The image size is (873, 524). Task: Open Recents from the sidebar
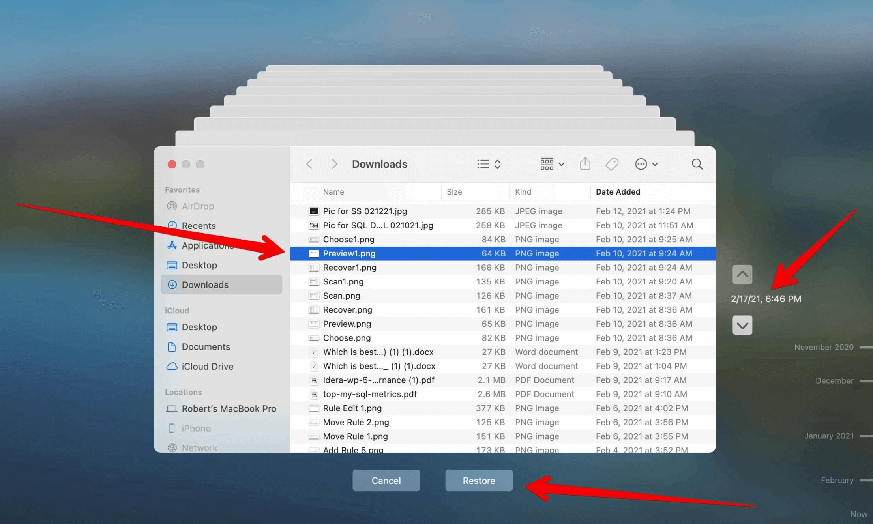199,225
